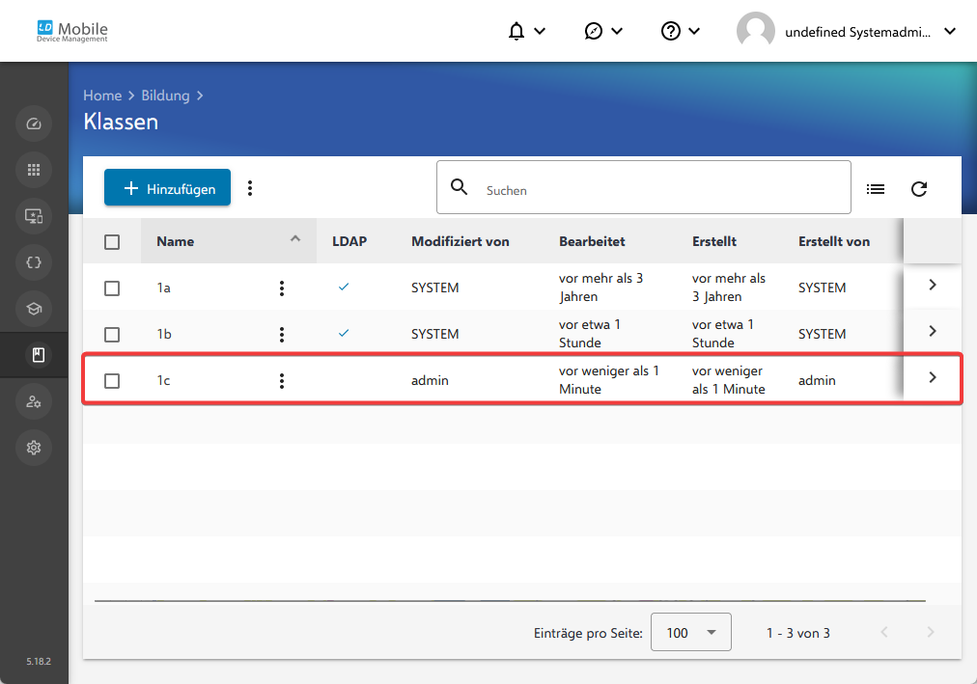The image size is (977, 684).
Task: Refresh the classes table
Action: point(919,188)
